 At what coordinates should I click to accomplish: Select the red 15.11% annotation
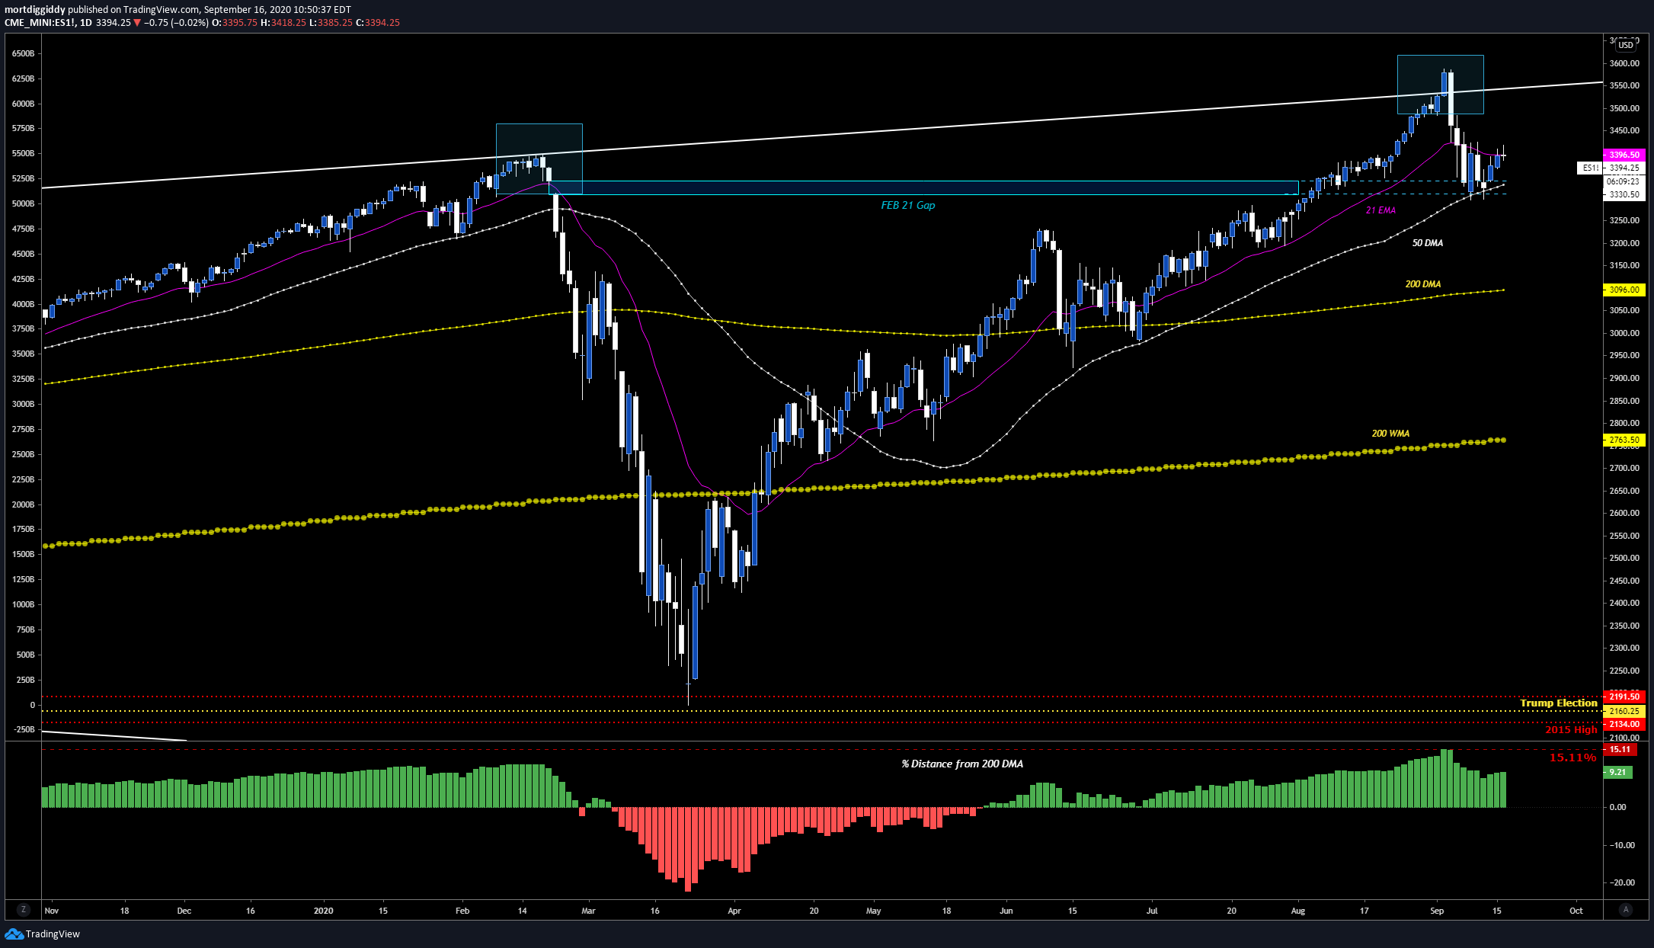(x=1572, y=757)
